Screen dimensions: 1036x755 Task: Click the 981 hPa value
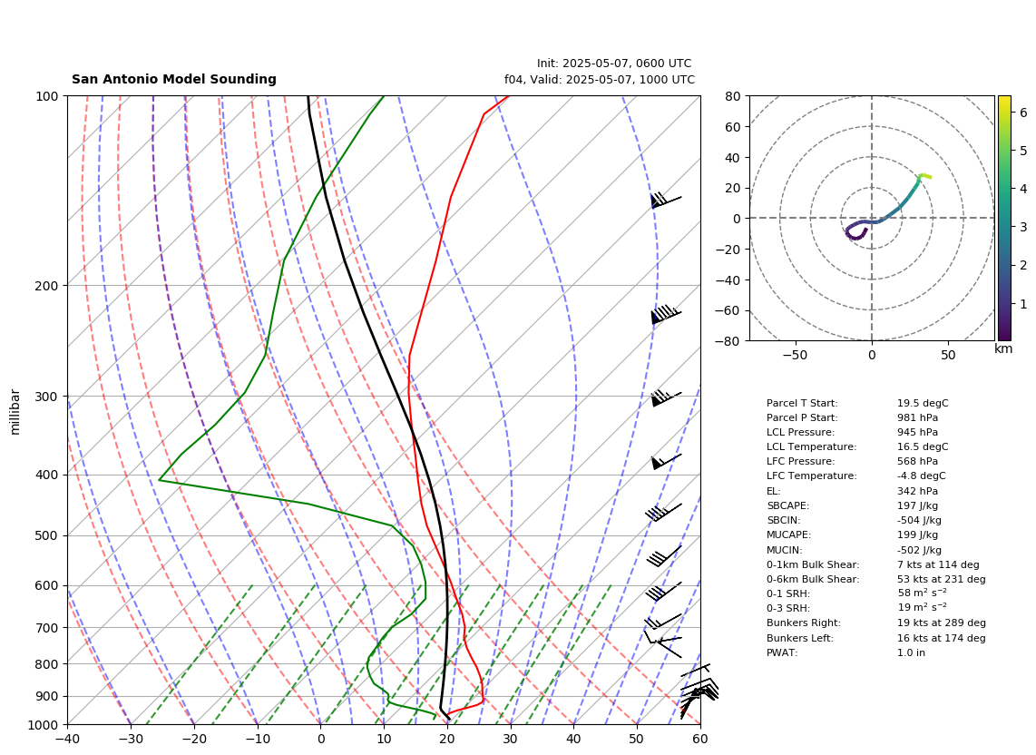click(x=917, y=417)
